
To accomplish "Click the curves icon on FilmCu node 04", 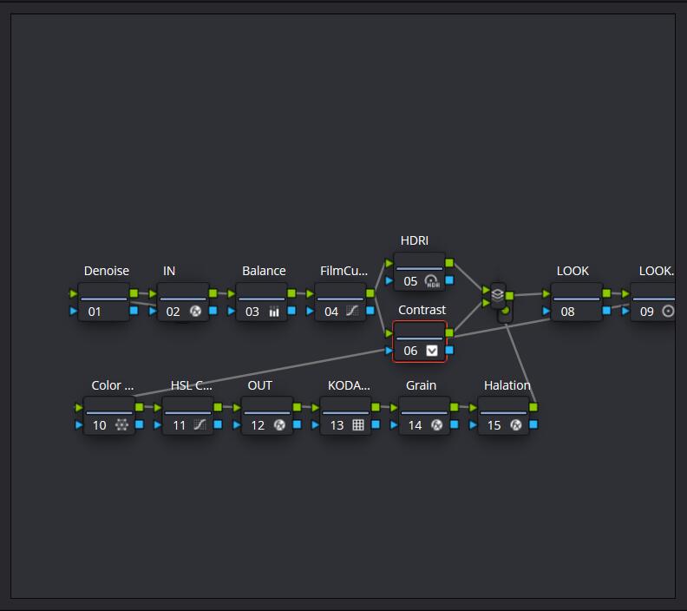I will tap(353, 312).
